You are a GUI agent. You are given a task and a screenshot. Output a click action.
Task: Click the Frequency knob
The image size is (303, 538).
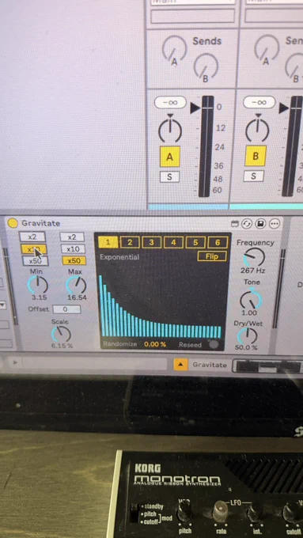254,257
